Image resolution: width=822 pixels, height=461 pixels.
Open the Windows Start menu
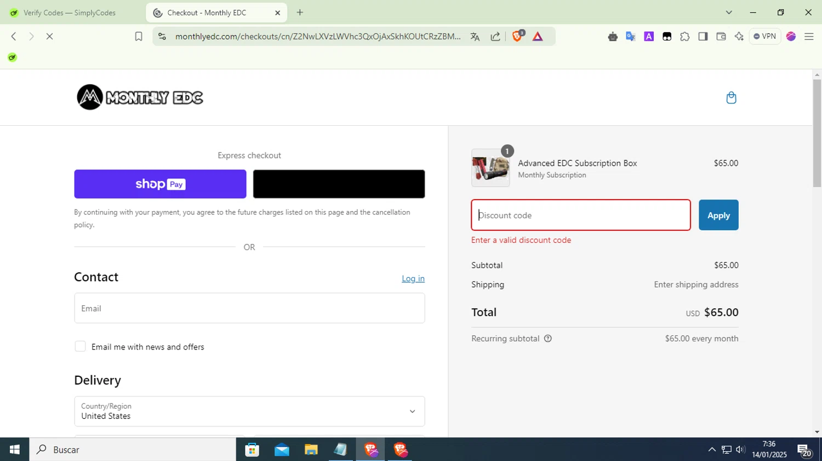15,450
